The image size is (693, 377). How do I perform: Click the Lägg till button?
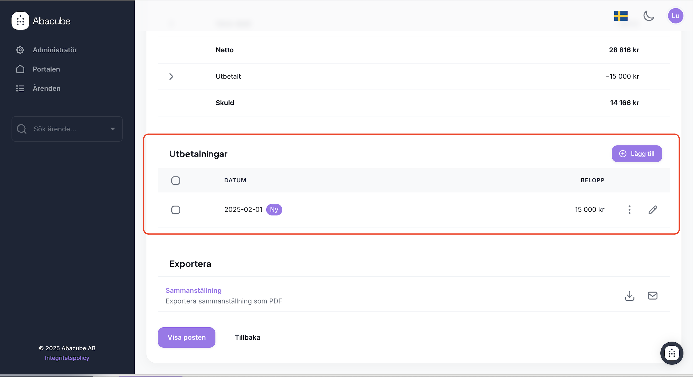(637, 154)
